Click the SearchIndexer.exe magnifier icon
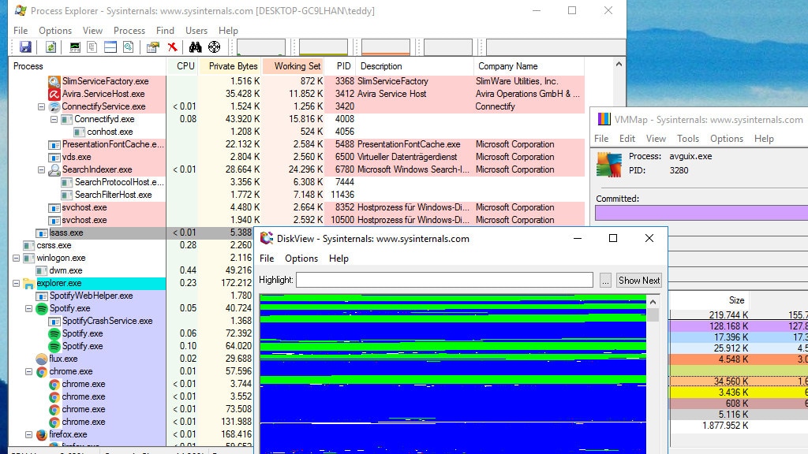 54,169
